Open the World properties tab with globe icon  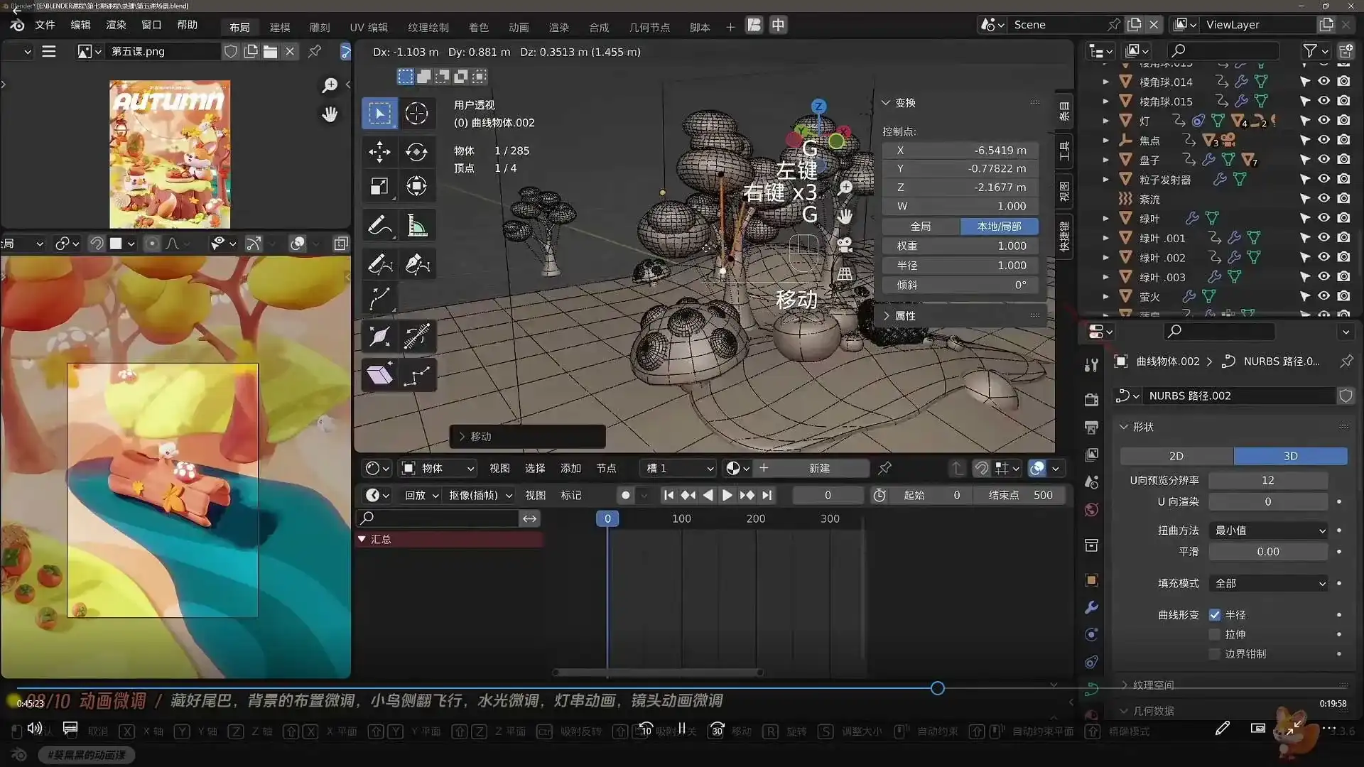(1091, 509)
